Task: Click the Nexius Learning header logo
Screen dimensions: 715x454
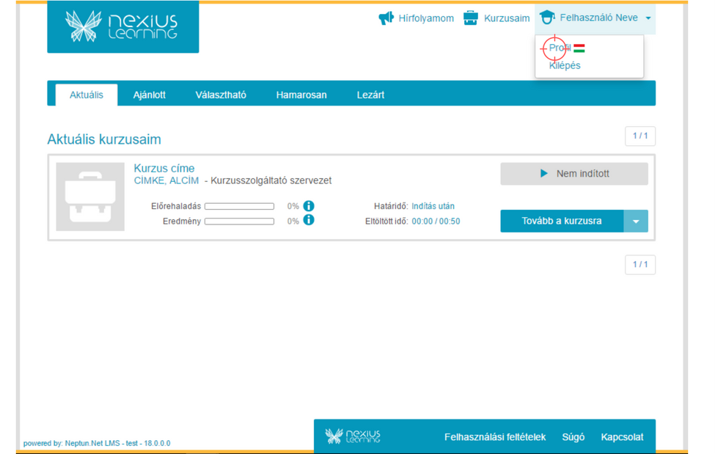Action: 122,26
